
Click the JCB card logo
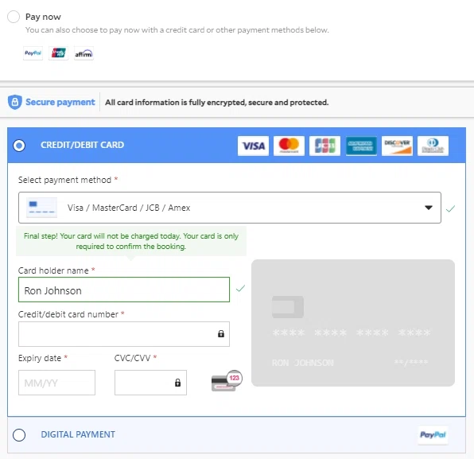pos(324,146)
